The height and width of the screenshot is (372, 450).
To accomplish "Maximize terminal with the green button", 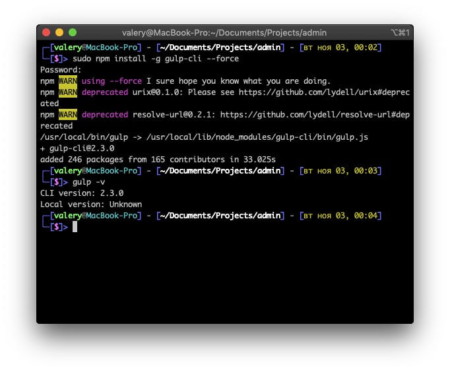I will click(x=73, y=32).
